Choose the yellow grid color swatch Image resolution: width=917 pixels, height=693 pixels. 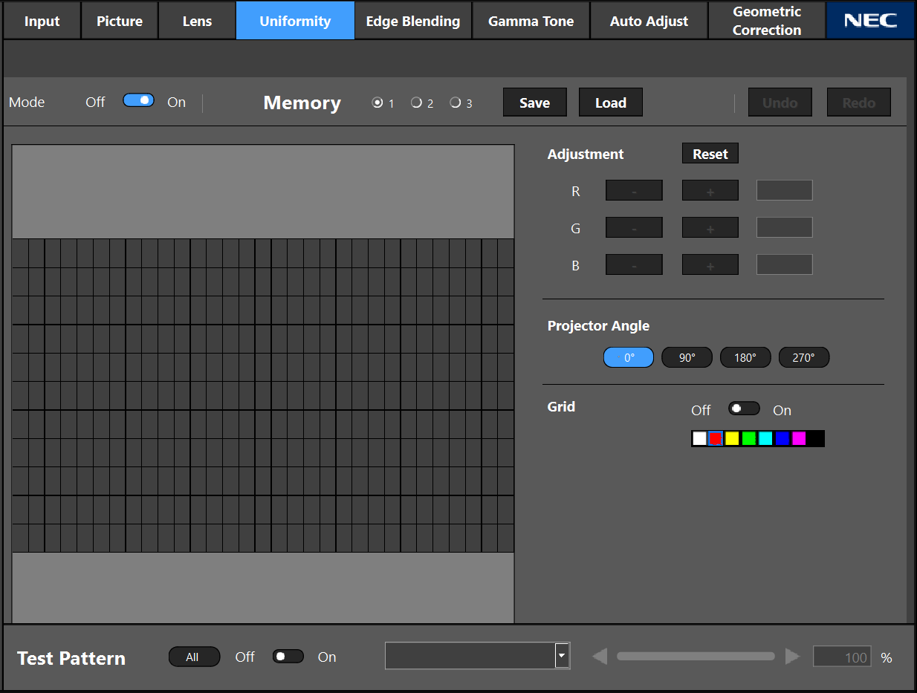(732, 439)
